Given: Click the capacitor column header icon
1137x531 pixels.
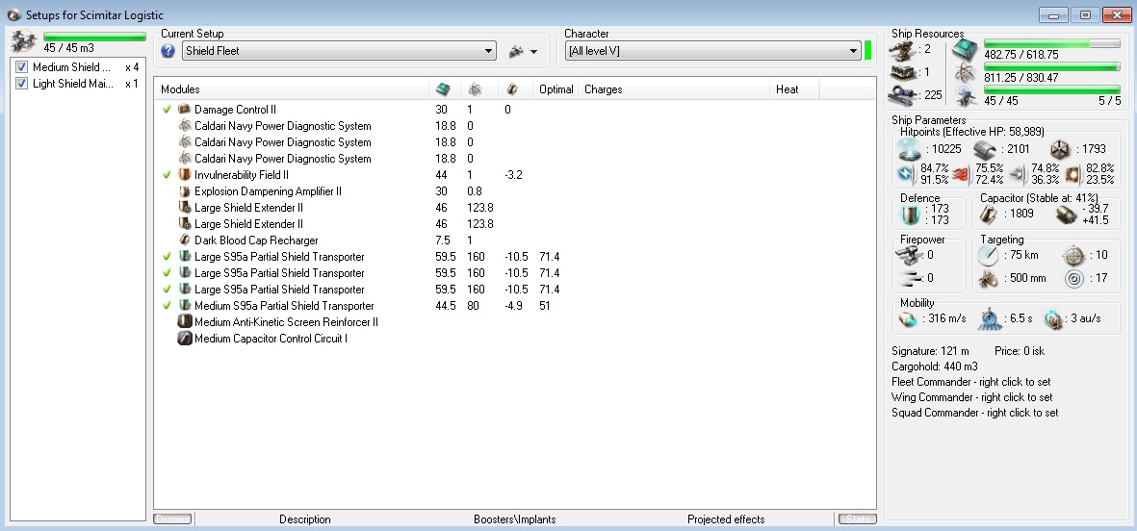Looking at the screenshot, I should [512, 89].
